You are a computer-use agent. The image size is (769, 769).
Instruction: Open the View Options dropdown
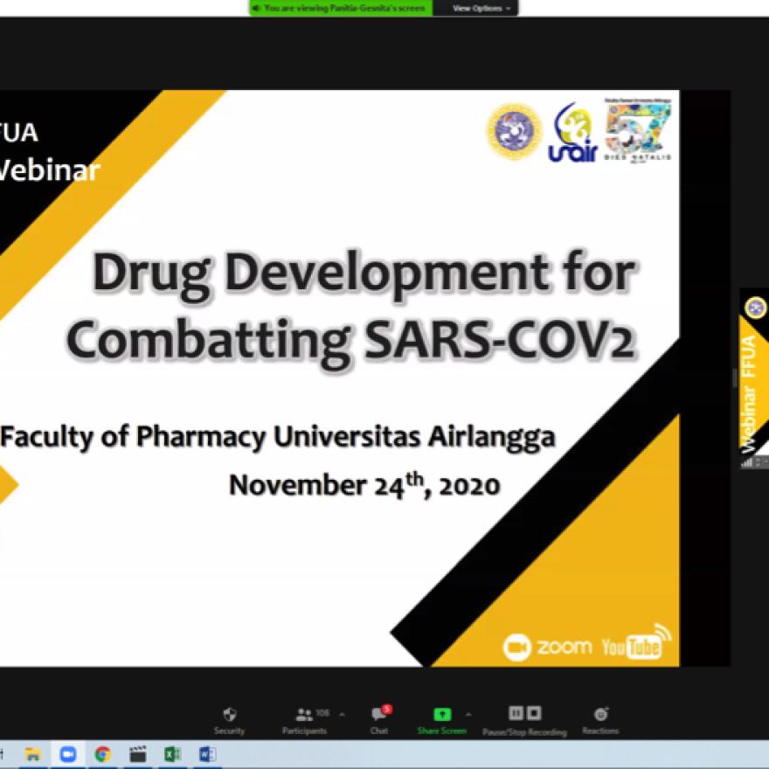pyautogui.click(x=481, y=9)
